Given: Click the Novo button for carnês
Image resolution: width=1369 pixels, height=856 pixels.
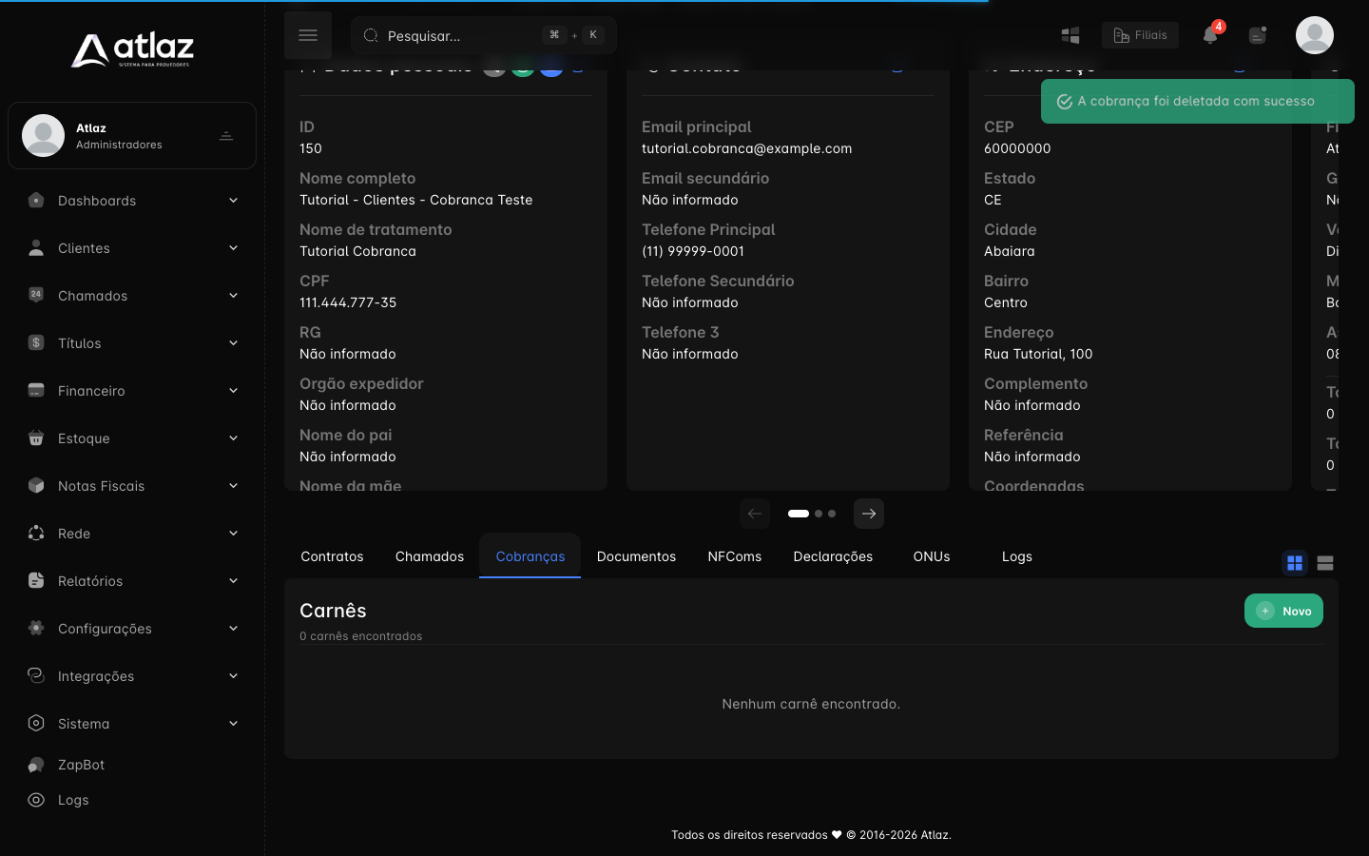Looking at the screenshot, I should [x=1283, y=611].
